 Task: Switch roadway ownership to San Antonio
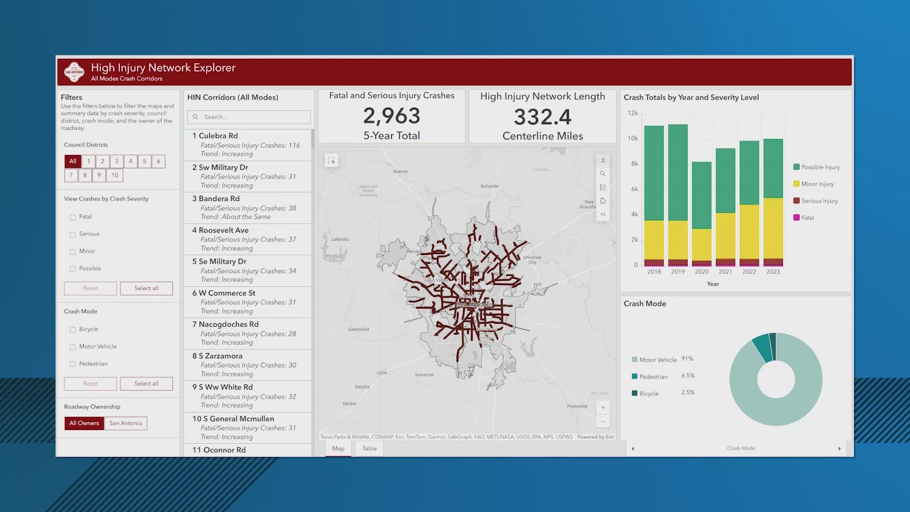point(125,423)
